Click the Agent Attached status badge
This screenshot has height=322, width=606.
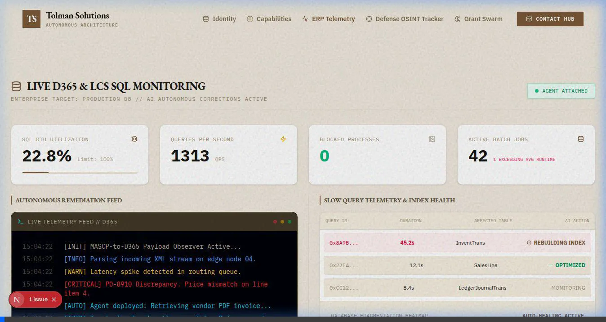(x=561, y=91)
